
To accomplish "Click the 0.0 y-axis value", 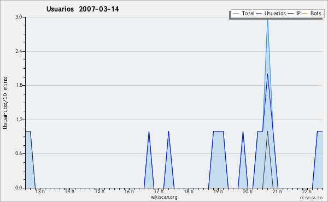I will click(x=19, y=188).
